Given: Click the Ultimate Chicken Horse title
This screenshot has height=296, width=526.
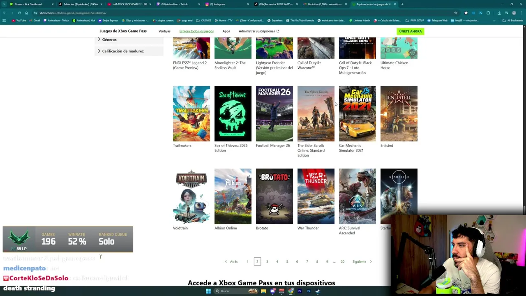Looking at the screenshot, I should pos(394,65).
